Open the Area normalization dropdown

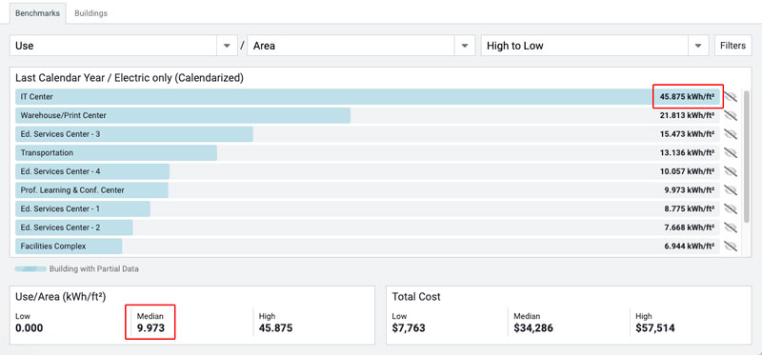(x=361, y=46)
